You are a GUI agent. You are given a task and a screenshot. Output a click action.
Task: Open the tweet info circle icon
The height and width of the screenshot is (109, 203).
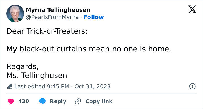point(192,86)
